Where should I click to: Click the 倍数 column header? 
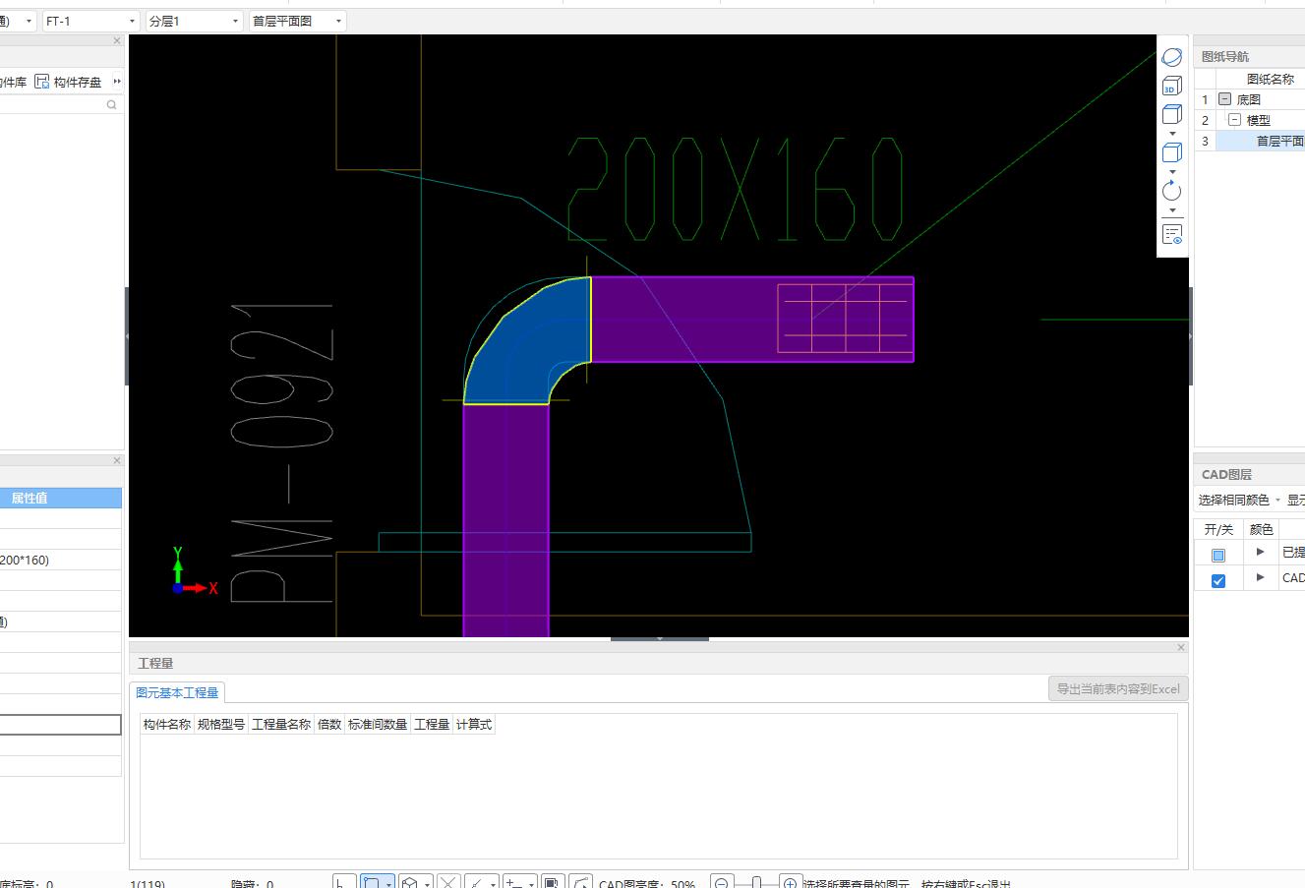click(x=329, y=725)
